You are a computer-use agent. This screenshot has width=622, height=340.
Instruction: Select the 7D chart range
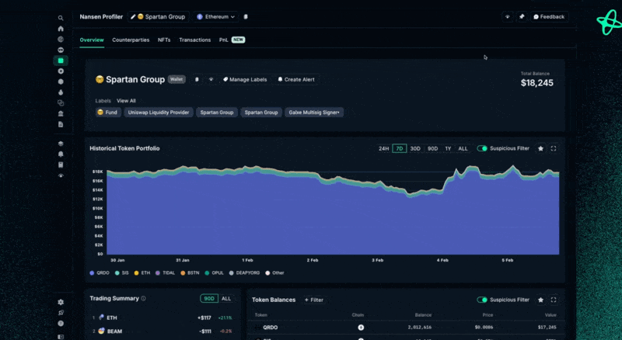pos(400,148)
